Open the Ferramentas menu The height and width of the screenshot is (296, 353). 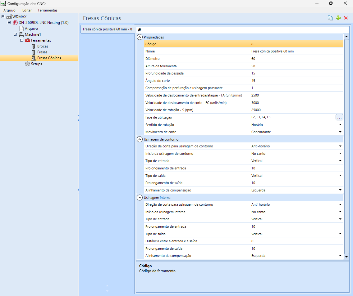click(48, 10)
